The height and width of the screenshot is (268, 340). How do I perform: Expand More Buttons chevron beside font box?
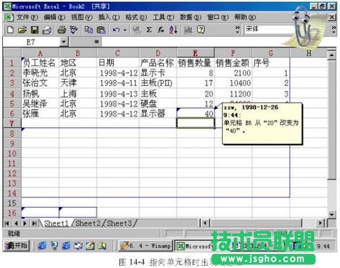238,29
